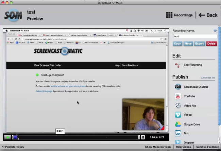
Task: Click the Copy button
Action: tap(177, 44)
